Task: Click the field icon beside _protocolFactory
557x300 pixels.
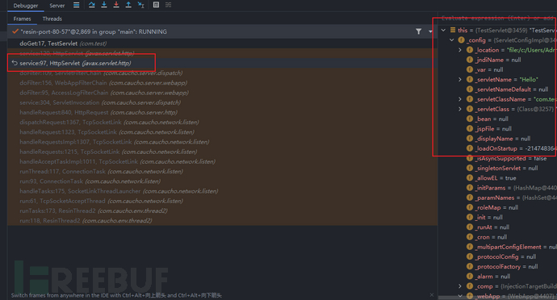Action: (470, 266)
